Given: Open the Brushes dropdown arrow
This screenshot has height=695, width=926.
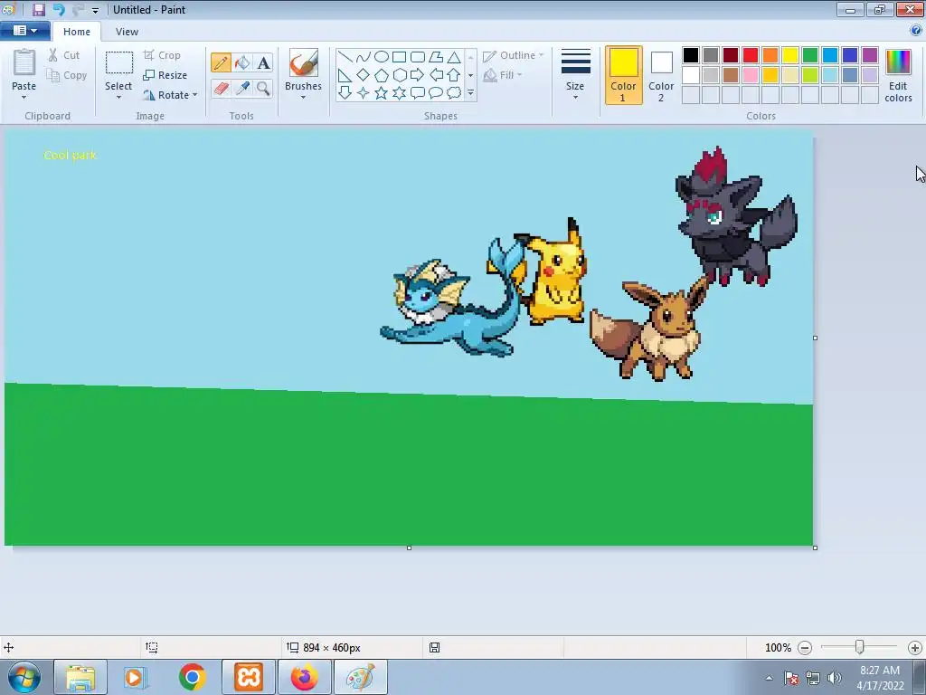Looking at the screenshot, I should click(303, 98).
